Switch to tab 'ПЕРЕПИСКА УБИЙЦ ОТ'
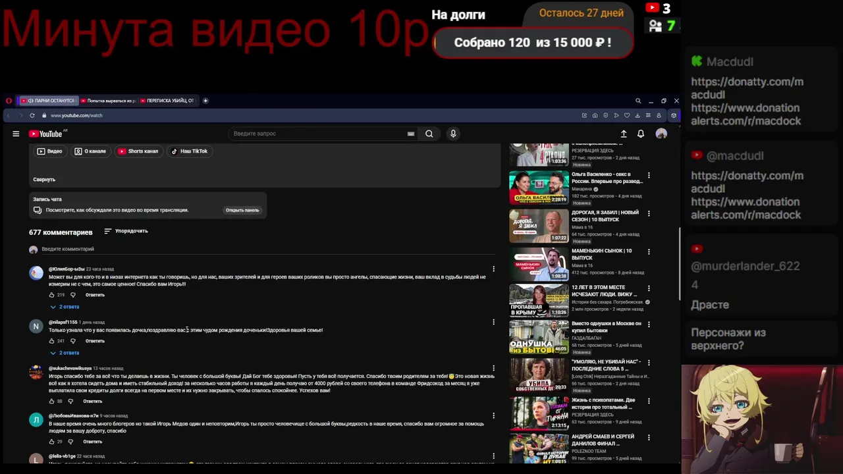Viewport: 843px width, 474px height. (x=167, y=101)
